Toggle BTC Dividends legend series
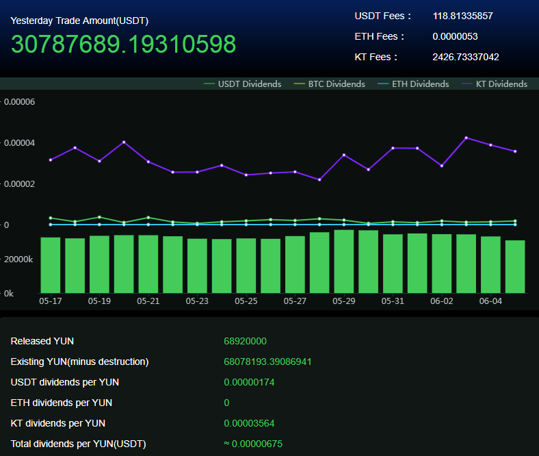539x456 pixels. point(330,84)
